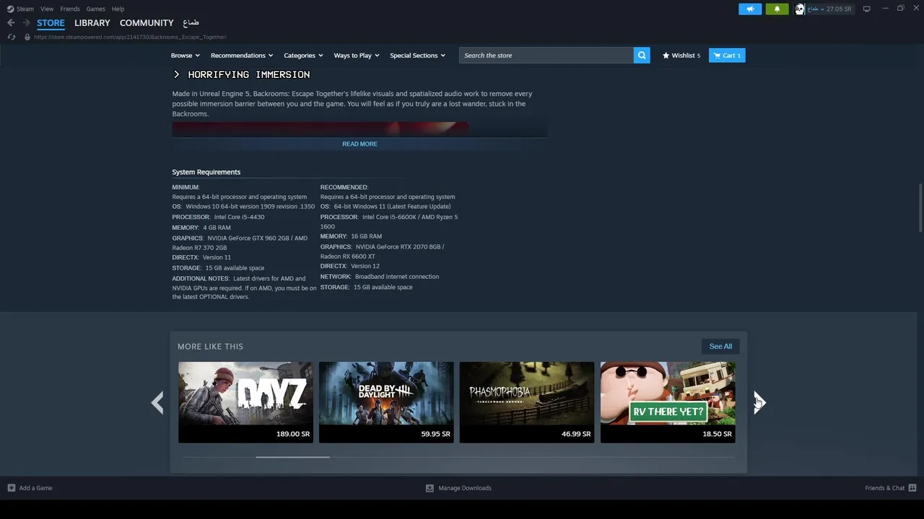
Task: Click the magnifier search button
Action: tap(642, 56)
